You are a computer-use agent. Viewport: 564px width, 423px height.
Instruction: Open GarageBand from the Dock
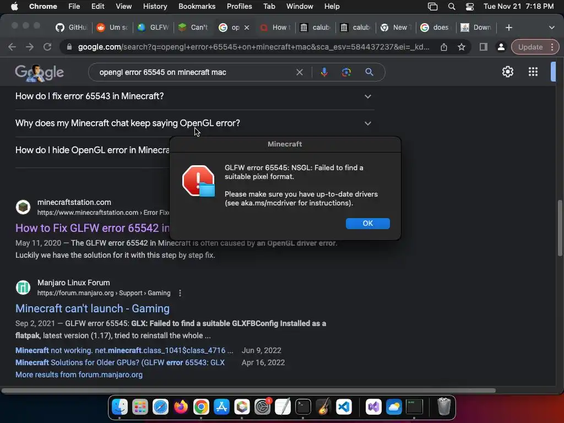point(323,407)
